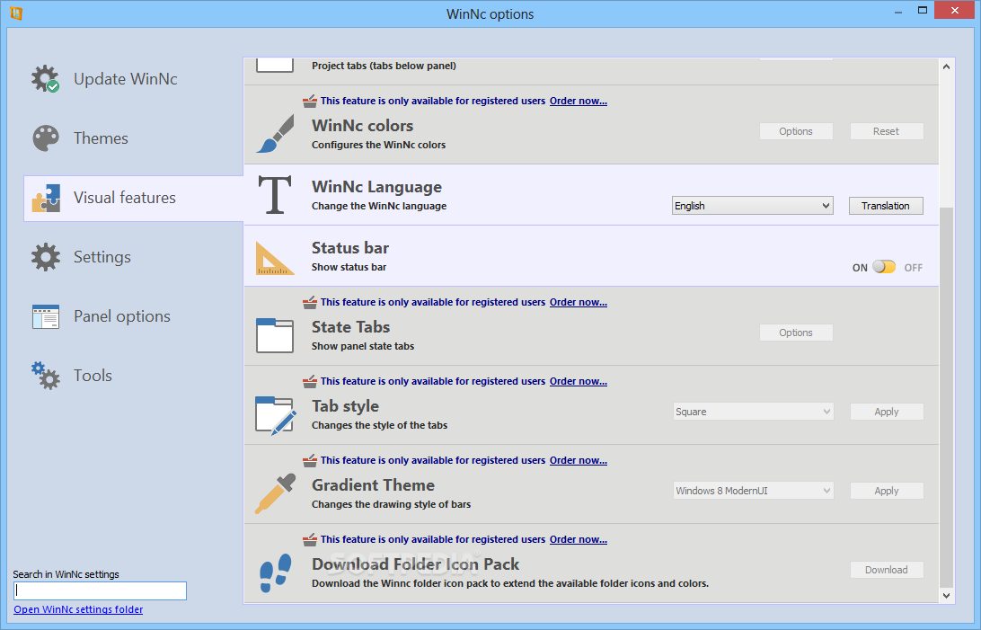This screenshot has height=630, width=981.
Task: Click the 'Show status bar' description text
Action: coord(349,267)
